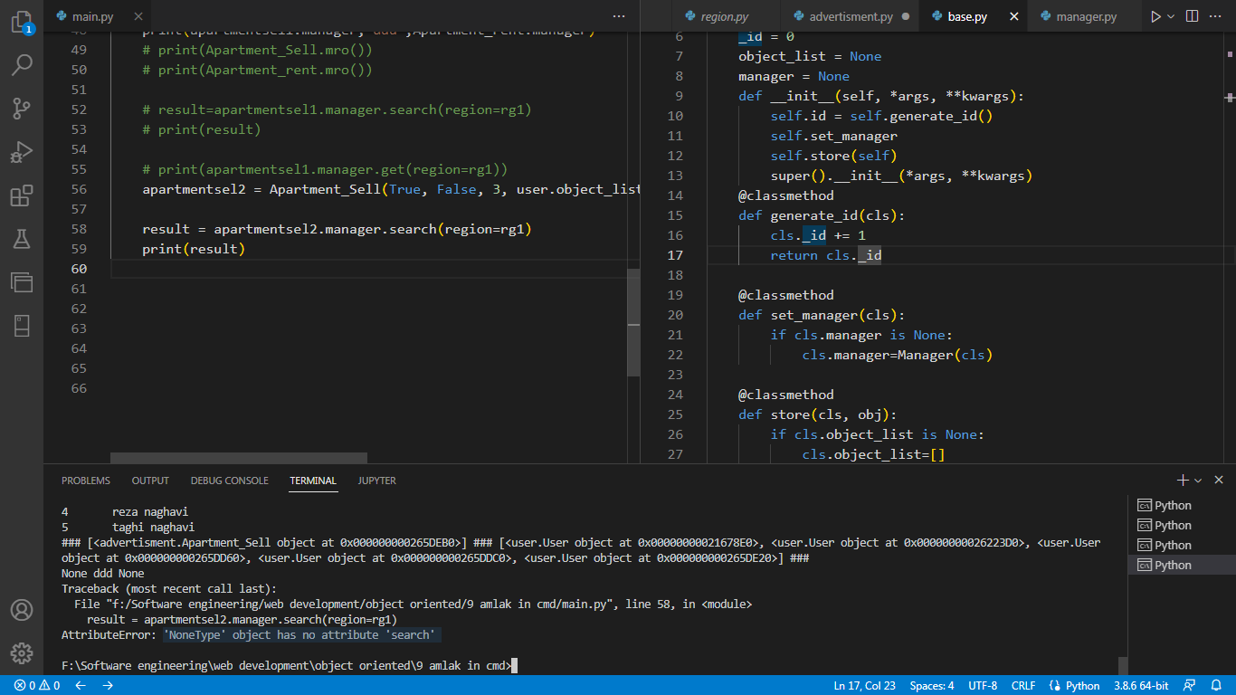Screen dimensions: 1236x695
Task: Click line number 58 in main.py gutter
Action: pos(78,229)
